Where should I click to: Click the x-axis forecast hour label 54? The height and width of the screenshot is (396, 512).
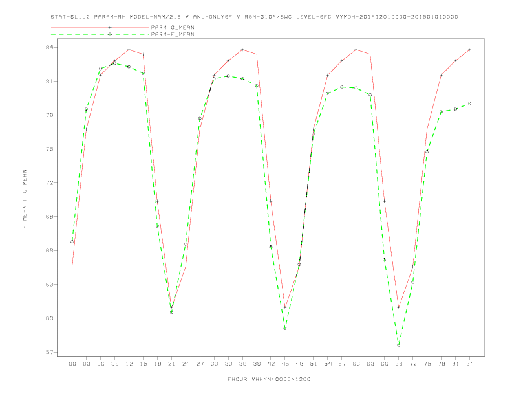(x=328, y=364)
